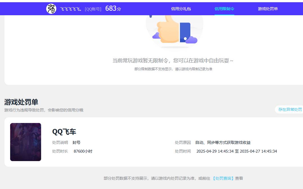Click the penalty reason 自动、同步等方式获取游戏收益
Screen dimensions: 303x189
click(223, 142)
